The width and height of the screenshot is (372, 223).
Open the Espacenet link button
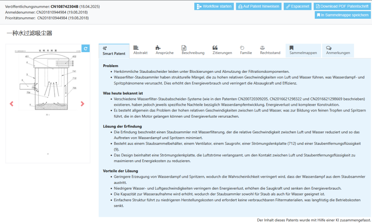pyautogui.click(x=298, y=7)
